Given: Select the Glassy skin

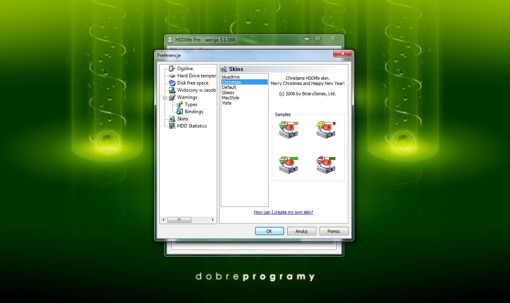Looking at the screenshot, I should [x=245, y=92].
